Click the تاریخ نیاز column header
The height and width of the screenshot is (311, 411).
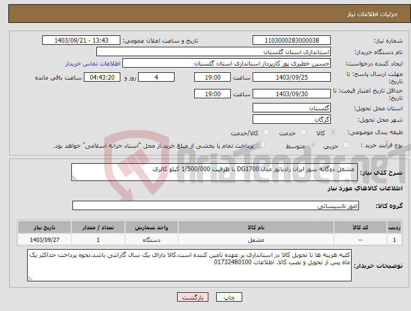(x=44, y=227)
